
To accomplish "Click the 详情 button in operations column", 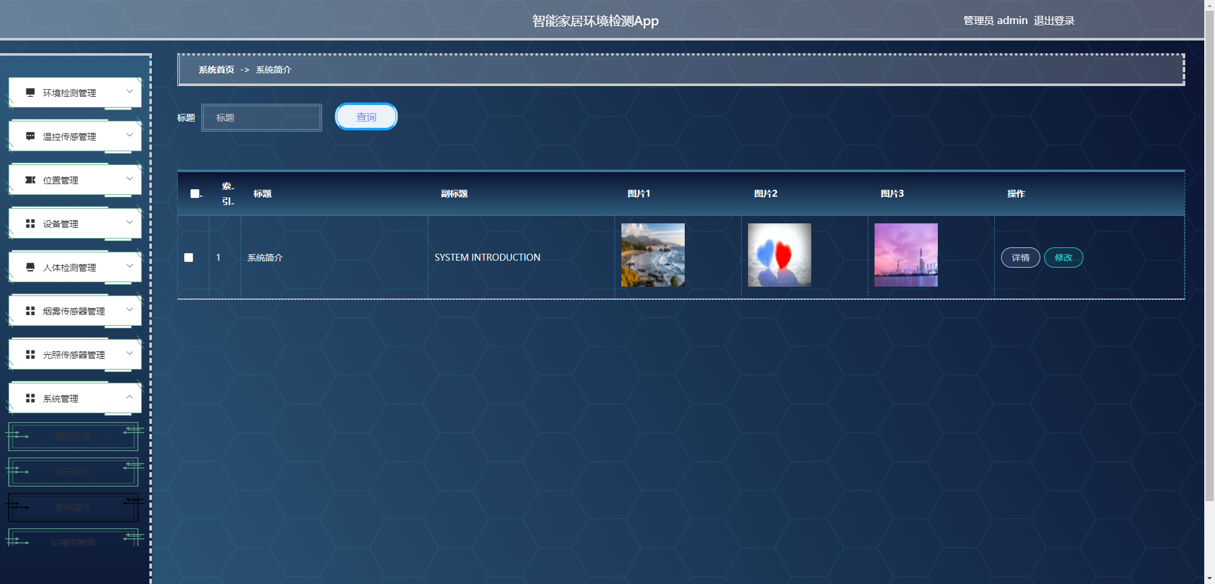I will [x=1019, y=258].
